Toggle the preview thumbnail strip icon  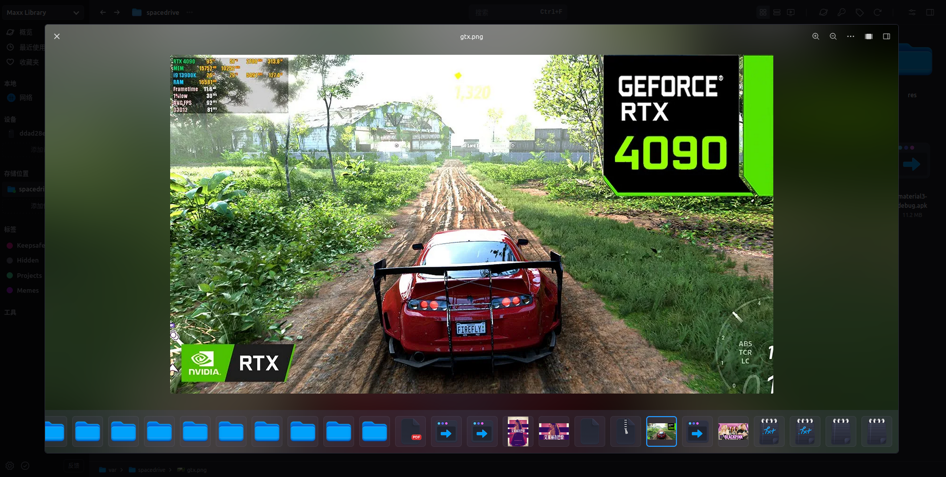pos(869,36)
